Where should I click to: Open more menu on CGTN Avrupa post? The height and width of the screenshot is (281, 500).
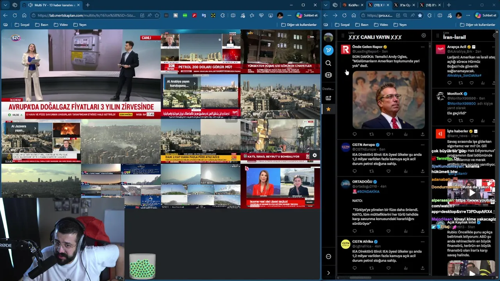tap(422, 145)
